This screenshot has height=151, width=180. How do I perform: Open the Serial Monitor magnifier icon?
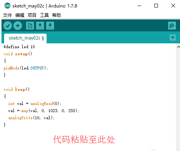172,26
